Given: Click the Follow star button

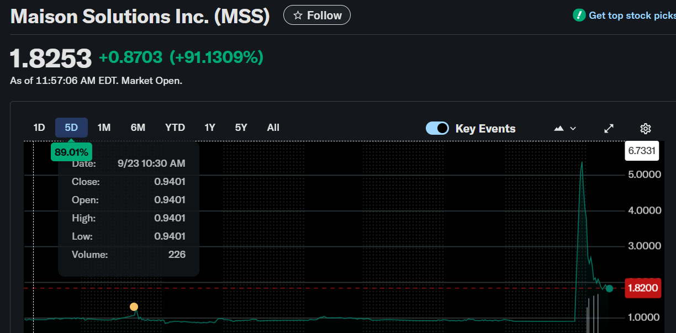Looking at the screenshot, I should point(316,15).
